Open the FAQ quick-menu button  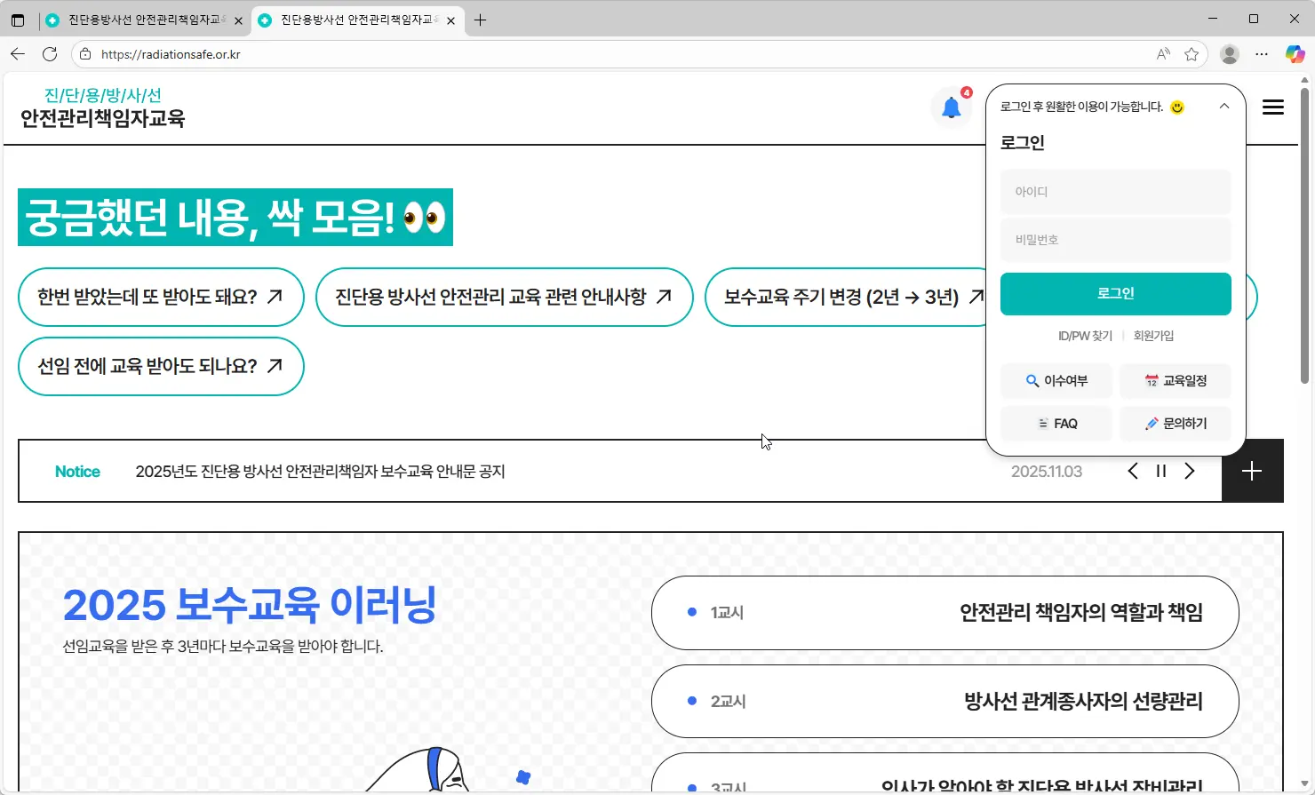(1056, 423)
